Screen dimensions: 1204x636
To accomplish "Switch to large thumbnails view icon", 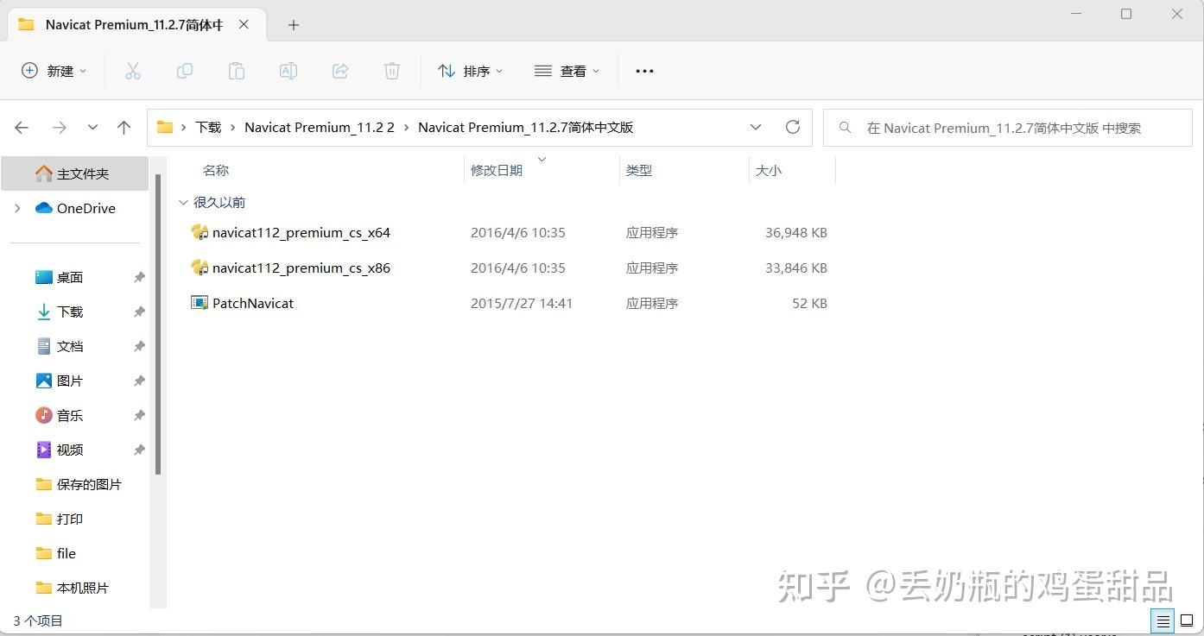I will tap(1187, 620).
